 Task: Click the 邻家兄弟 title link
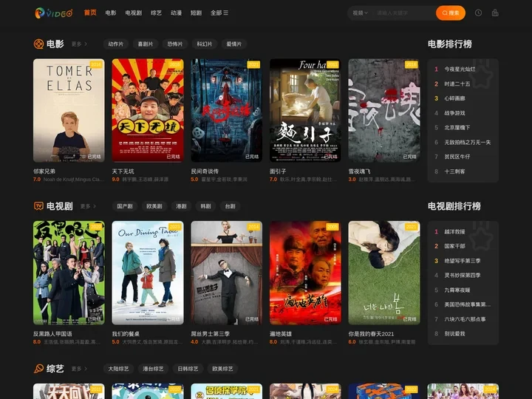coord(44,171)
